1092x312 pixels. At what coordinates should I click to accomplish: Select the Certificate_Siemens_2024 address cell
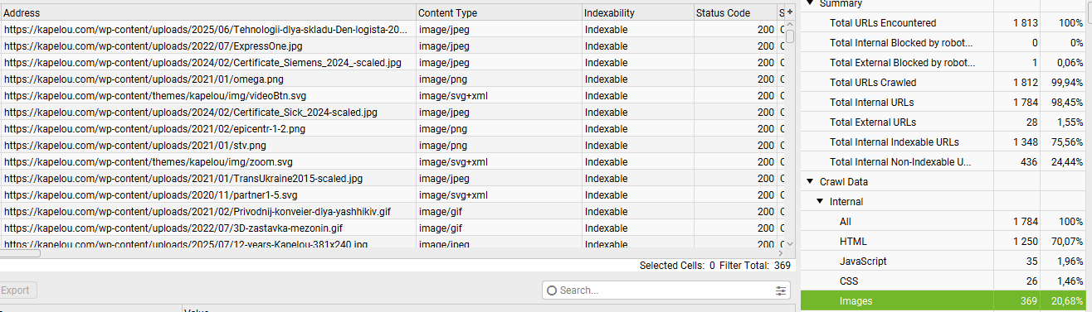[x=207, y=62]
